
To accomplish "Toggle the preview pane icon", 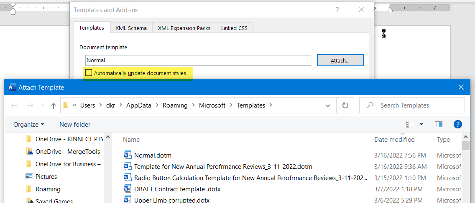I will [438, 124].
